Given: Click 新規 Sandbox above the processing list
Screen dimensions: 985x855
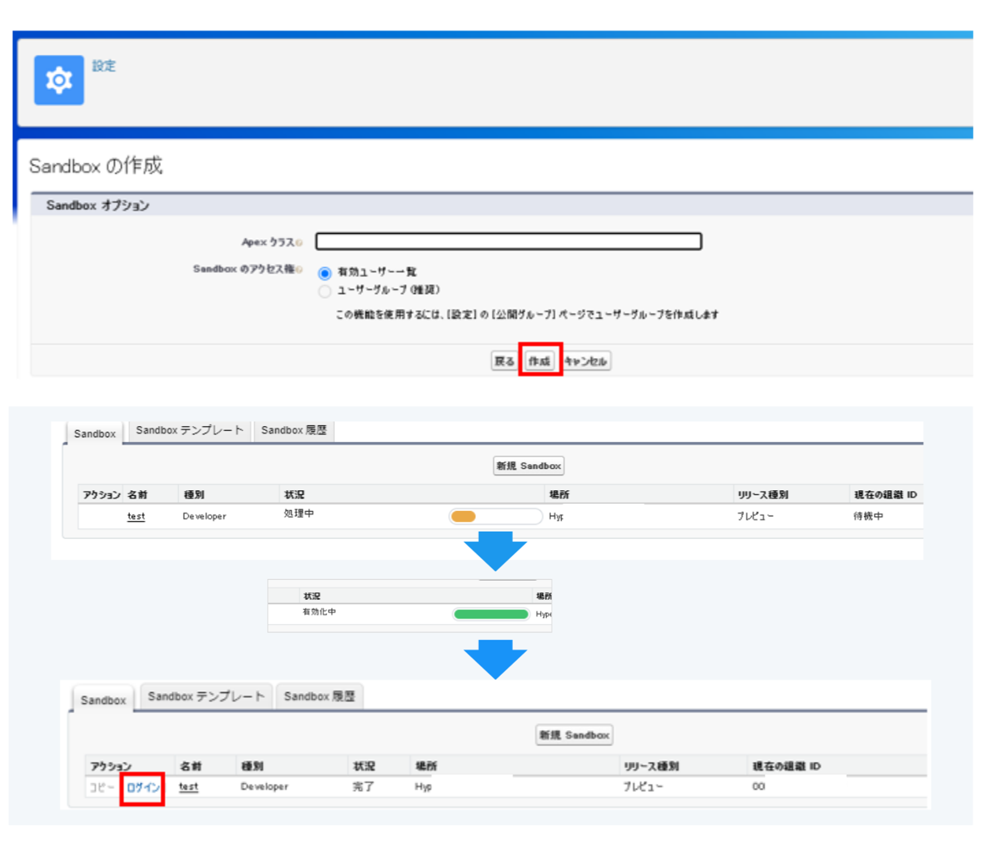Looking at the screenshot, I should (528, 465).
